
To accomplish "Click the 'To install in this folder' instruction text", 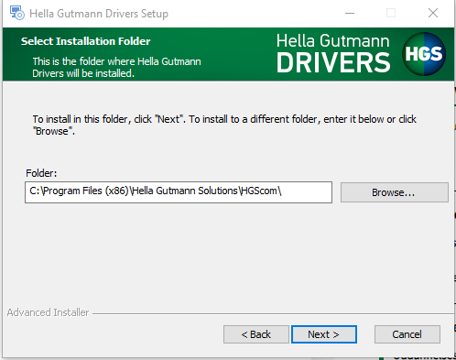I will coord(224,125).
